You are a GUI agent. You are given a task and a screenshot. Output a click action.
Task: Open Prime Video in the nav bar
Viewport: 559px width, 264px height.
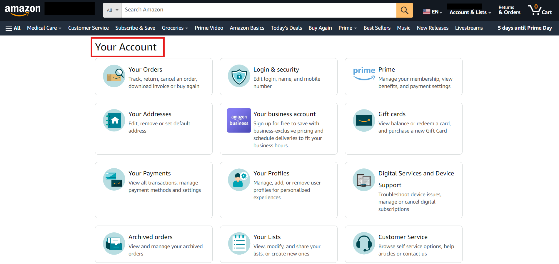pos(209,28)
